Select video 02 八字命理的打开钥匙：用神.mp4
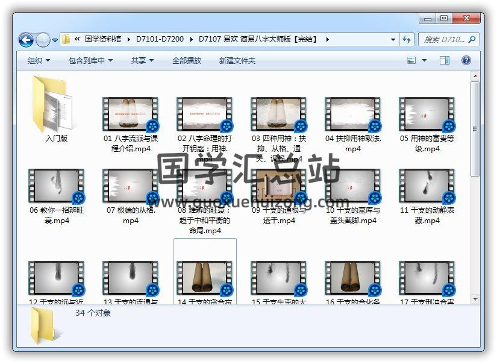Image resolution: width=497 pixels, height=364 pixels. click(x=205, y=130)
